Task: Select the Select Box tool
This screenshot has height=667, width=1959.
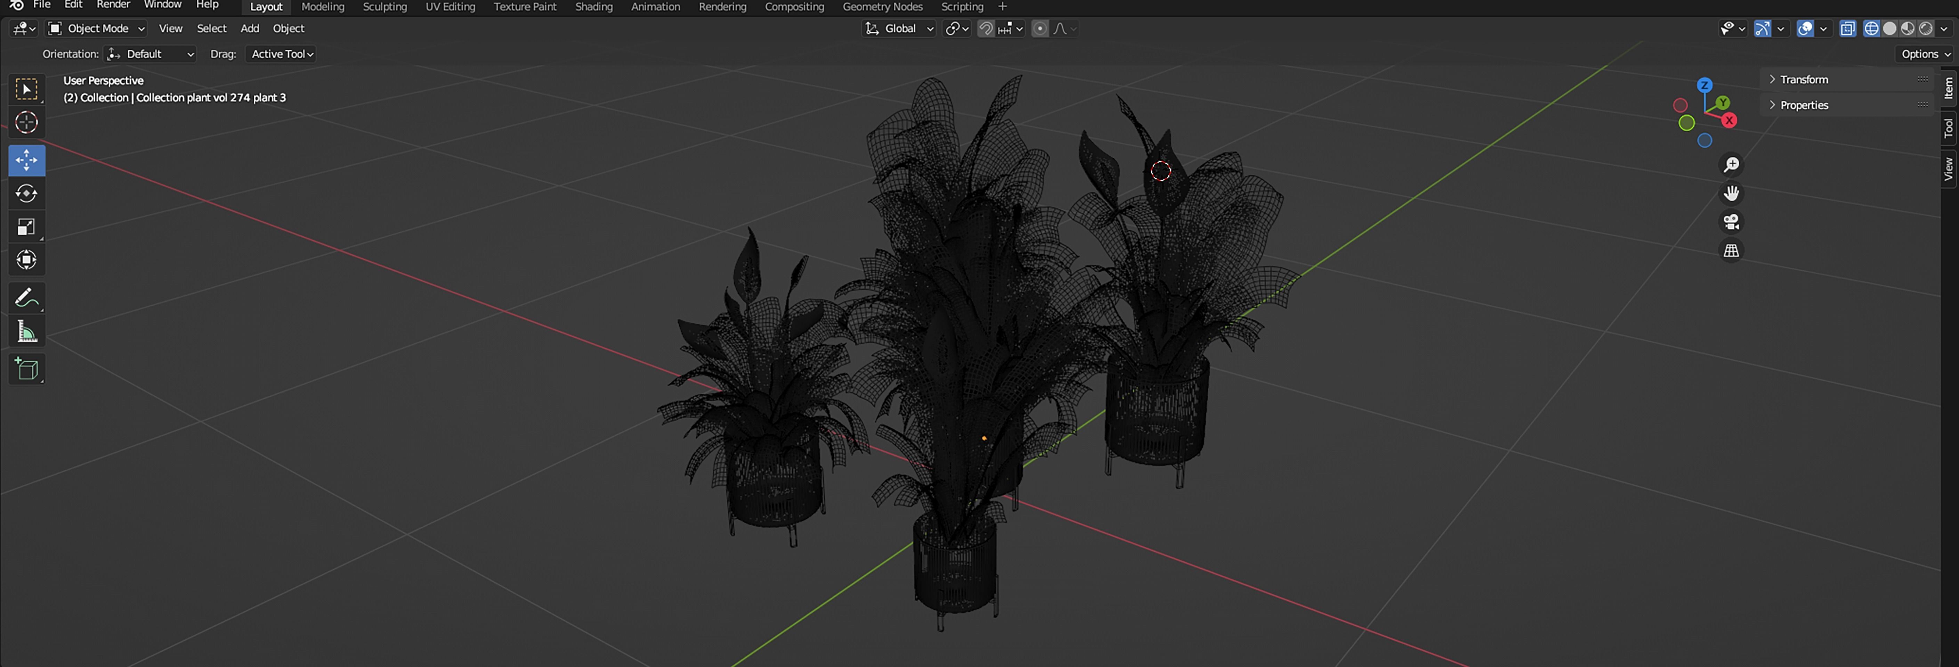Action: tap(27, 90)
